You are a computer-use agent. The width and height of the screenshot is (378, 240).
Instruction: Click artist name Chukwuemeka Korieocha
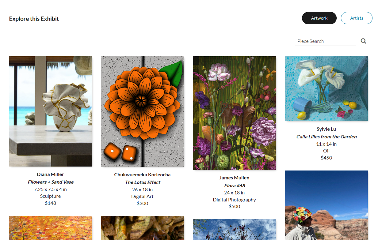coord(143,174)
